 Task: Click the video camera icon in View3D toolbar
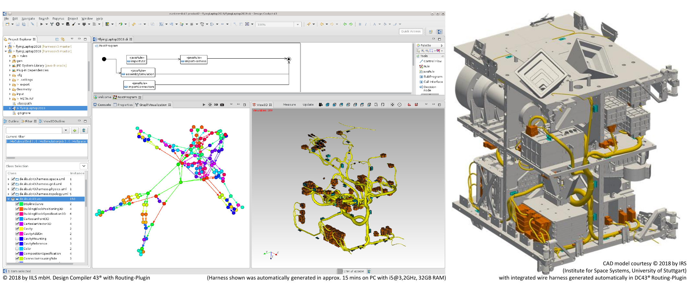pos(321,105)
